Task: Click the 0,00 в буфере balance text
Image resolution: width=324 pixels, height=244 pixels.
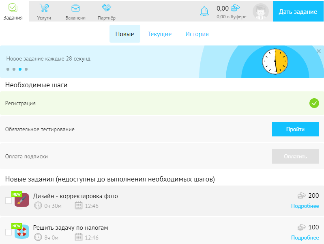Action: tap(232, 17)
